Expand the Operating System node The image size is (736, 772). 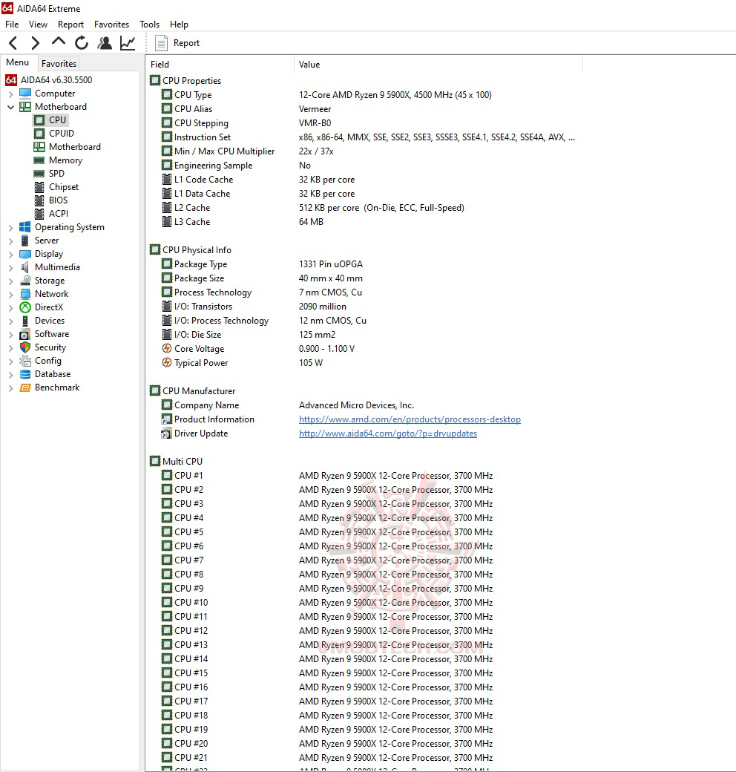click(11, 227)
